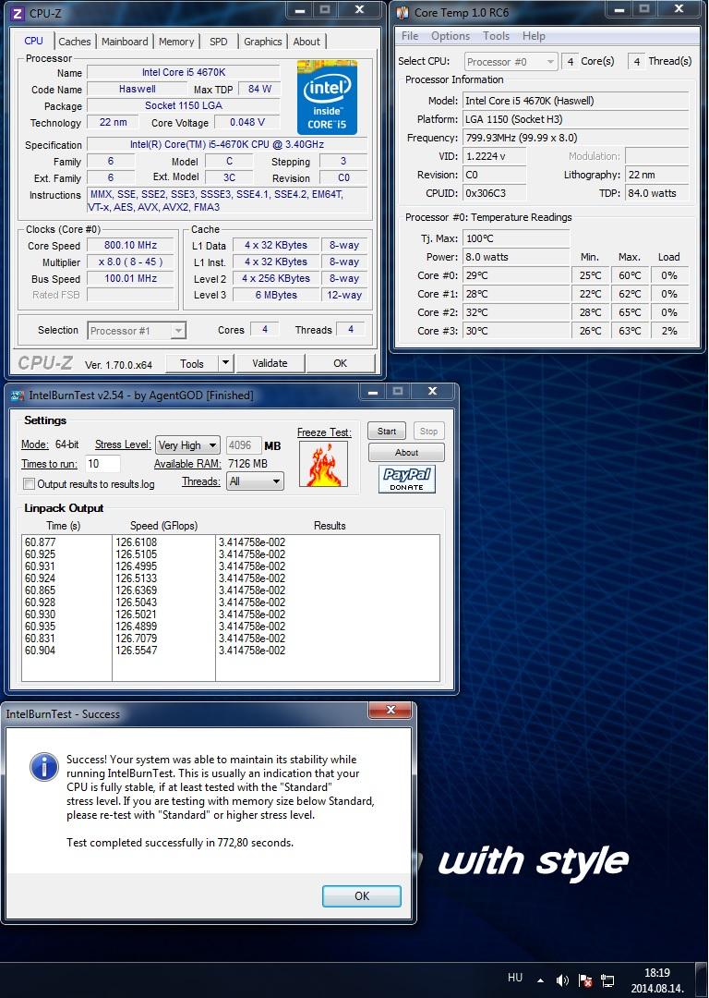This screenshot has height=998, width=709.
Task: Switch to the SPD tab
Action: [218, 42]
